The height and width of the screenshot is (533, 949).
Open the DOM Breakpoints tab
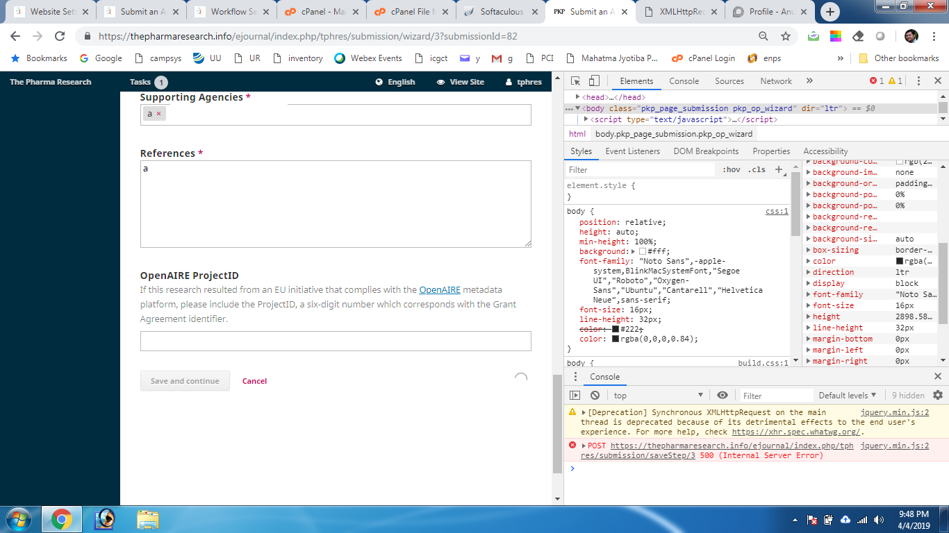(706, 151)
